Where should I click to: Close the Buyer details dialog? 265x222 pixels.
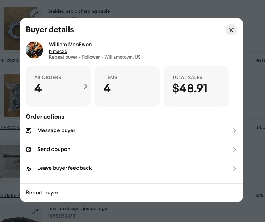231,30
